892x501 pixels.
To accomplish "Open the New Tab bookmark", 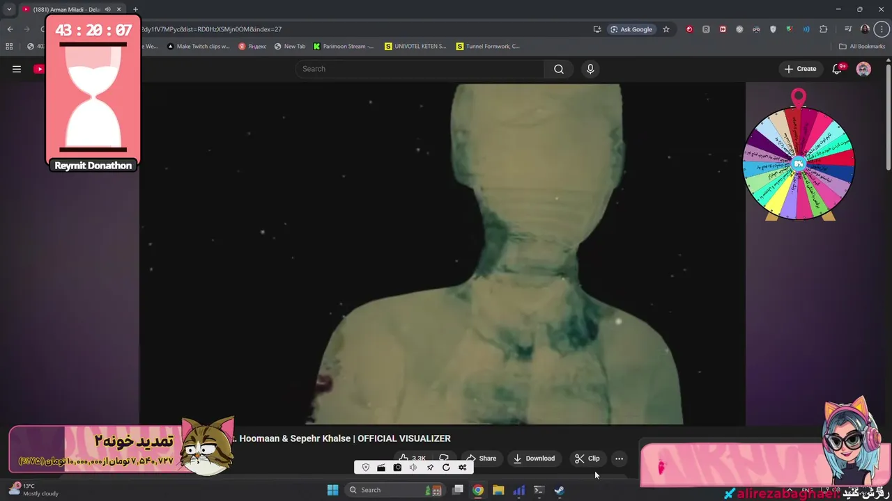I will point(290,47).
